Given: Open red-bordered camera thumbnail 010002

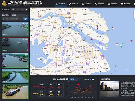Looking at the screenshot, I should tap(15, 45).
